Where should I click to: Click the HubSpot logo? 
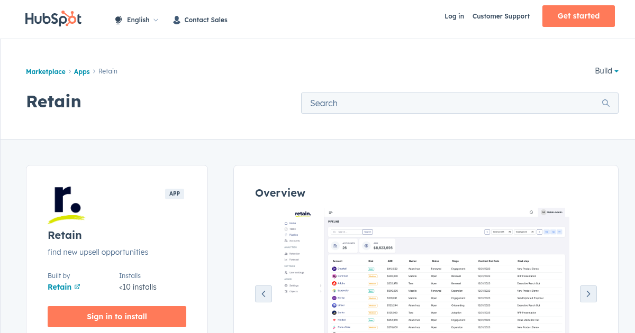[53, 19]
